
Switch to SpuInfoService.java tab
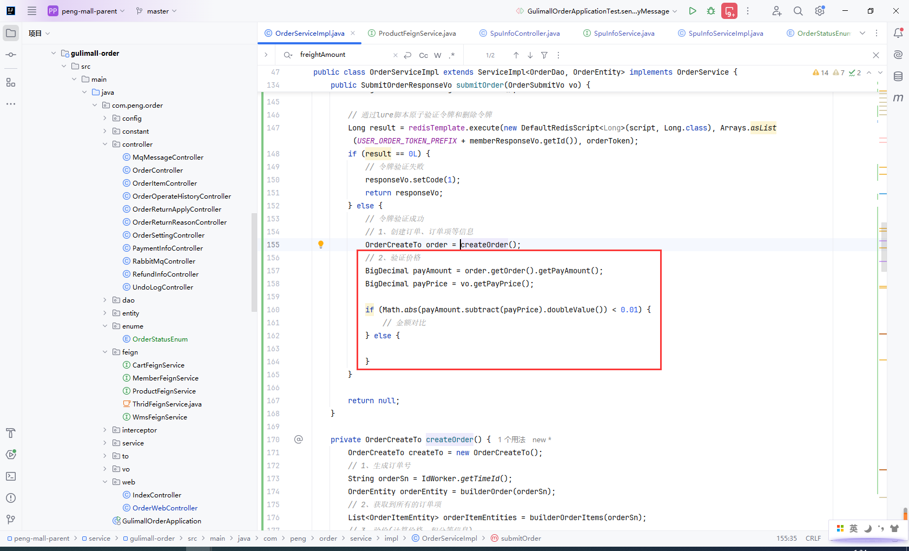coord(619,33)
